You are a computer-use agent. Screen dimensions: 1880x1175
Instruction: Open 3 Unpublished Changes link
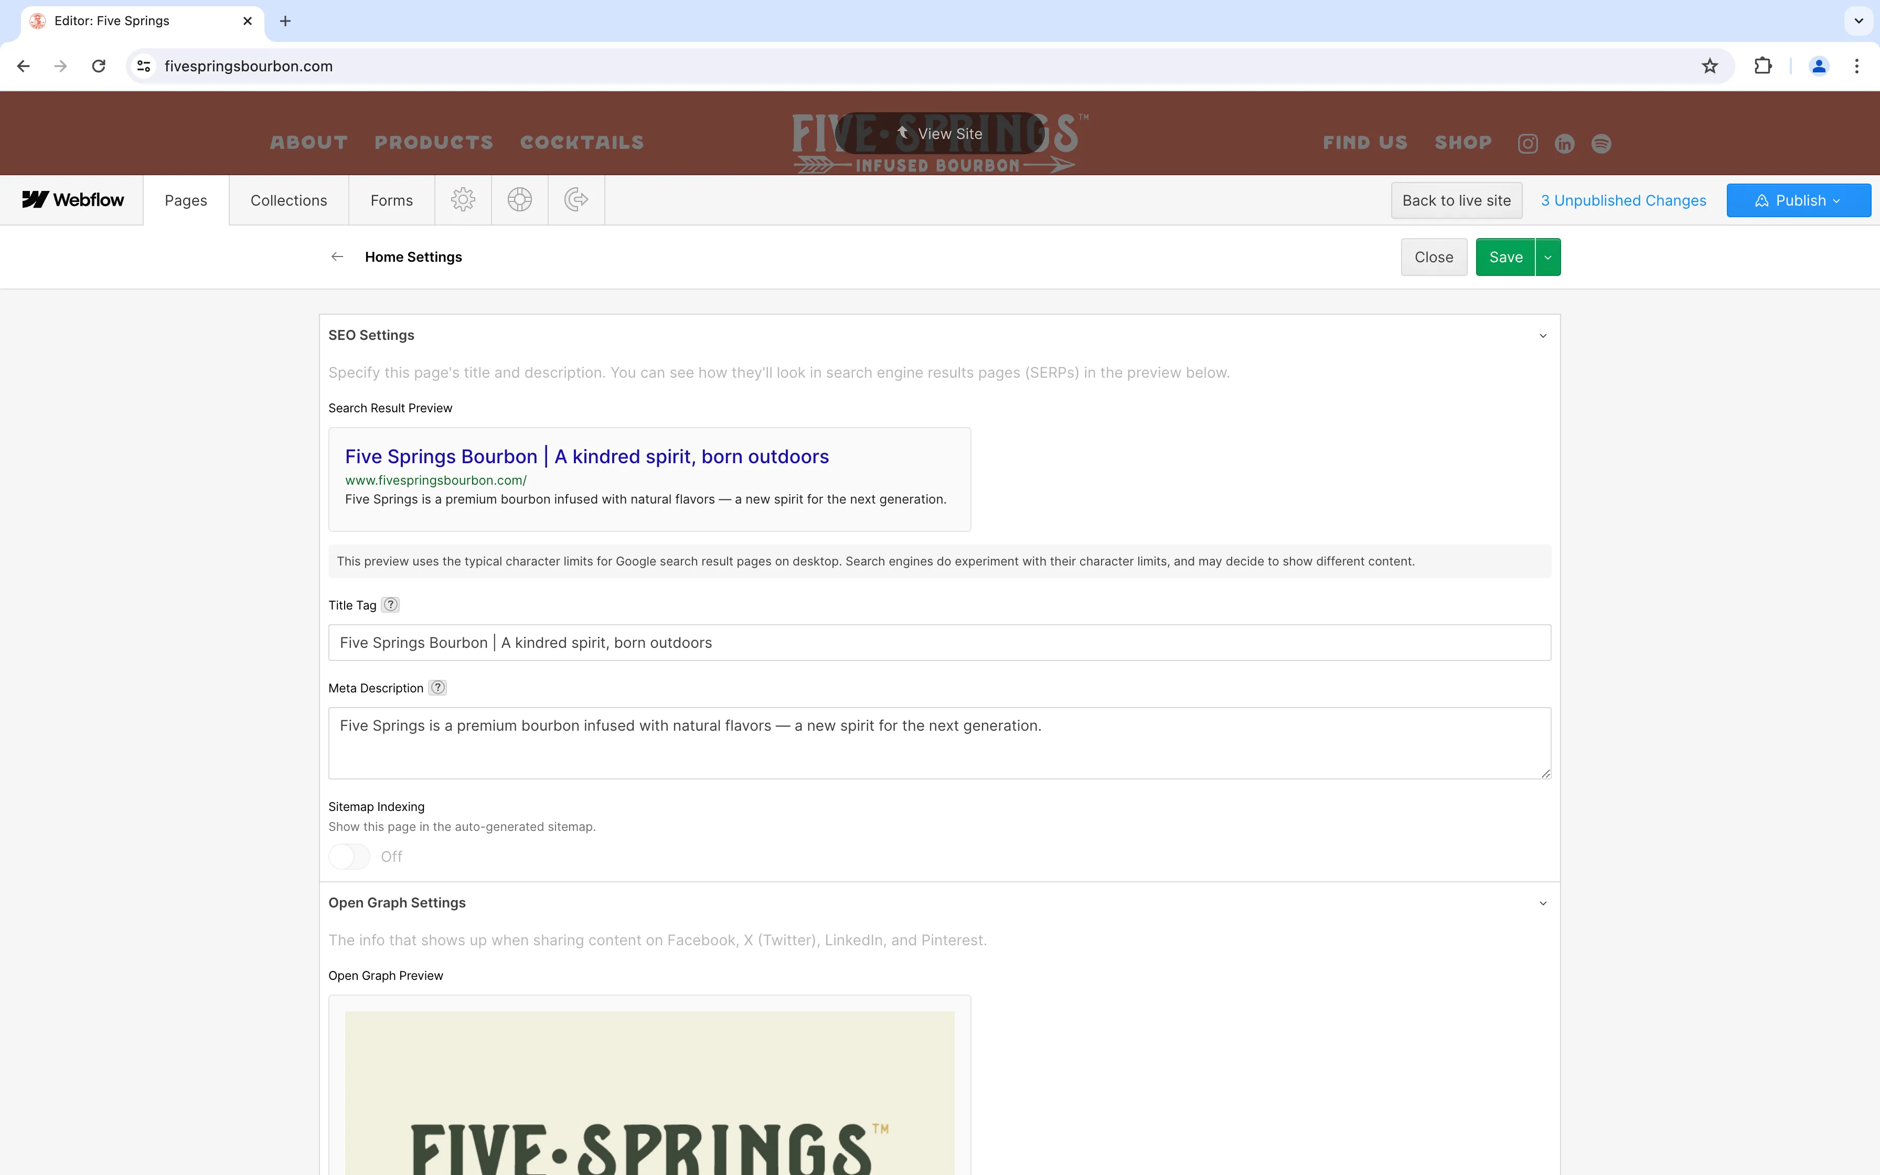pos(1623,200)
